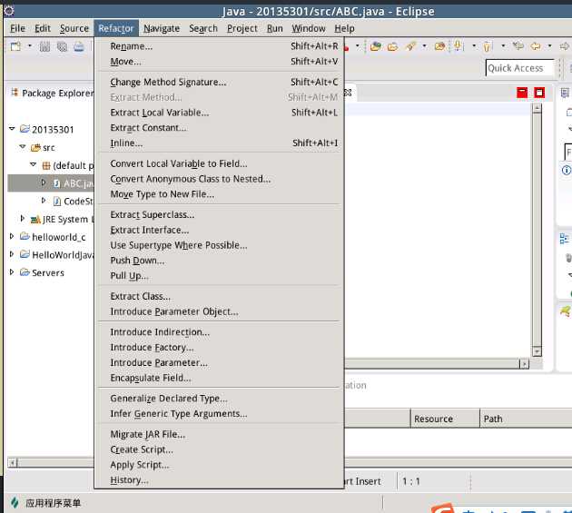The width and height of the screenshot is (572, 513).
Task: Collapse the src folder node
Action: coord(23,146)
